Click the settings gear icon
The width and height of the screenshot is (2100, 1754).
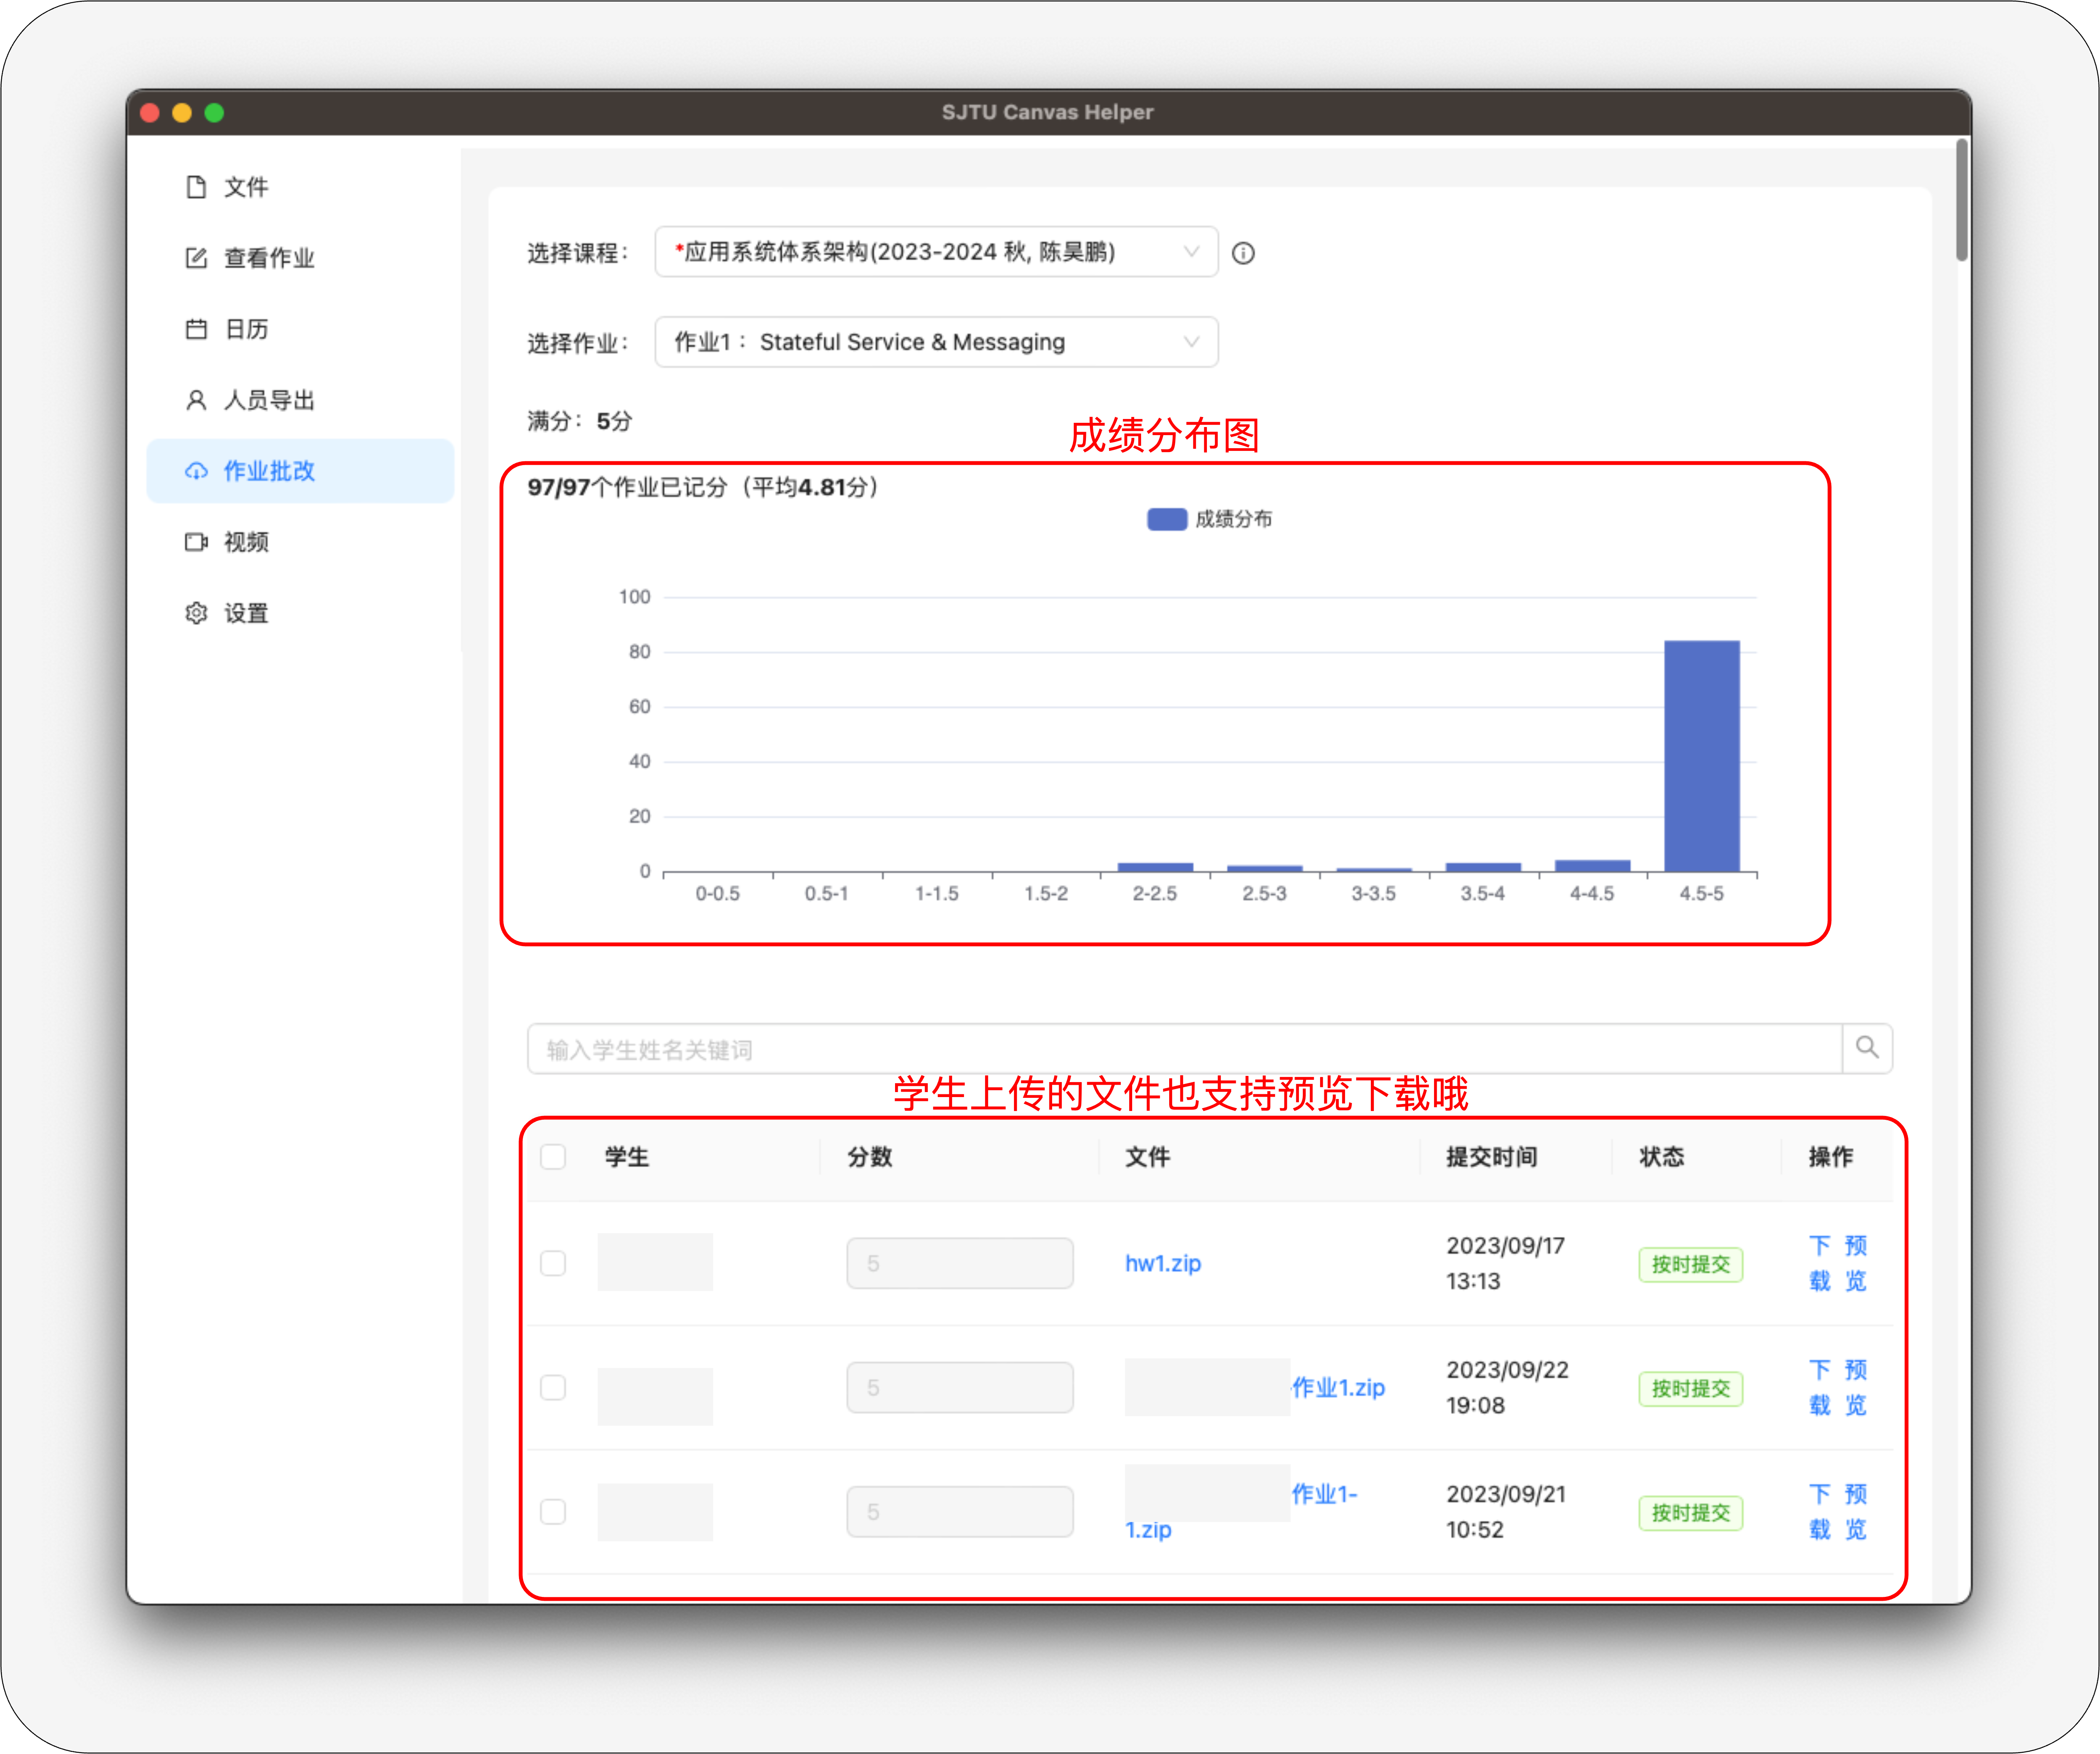coord(196,613)
